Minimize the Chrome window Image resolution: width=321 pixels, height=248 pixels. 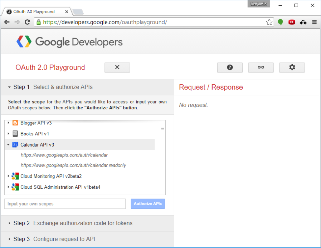tap(280, 5)
